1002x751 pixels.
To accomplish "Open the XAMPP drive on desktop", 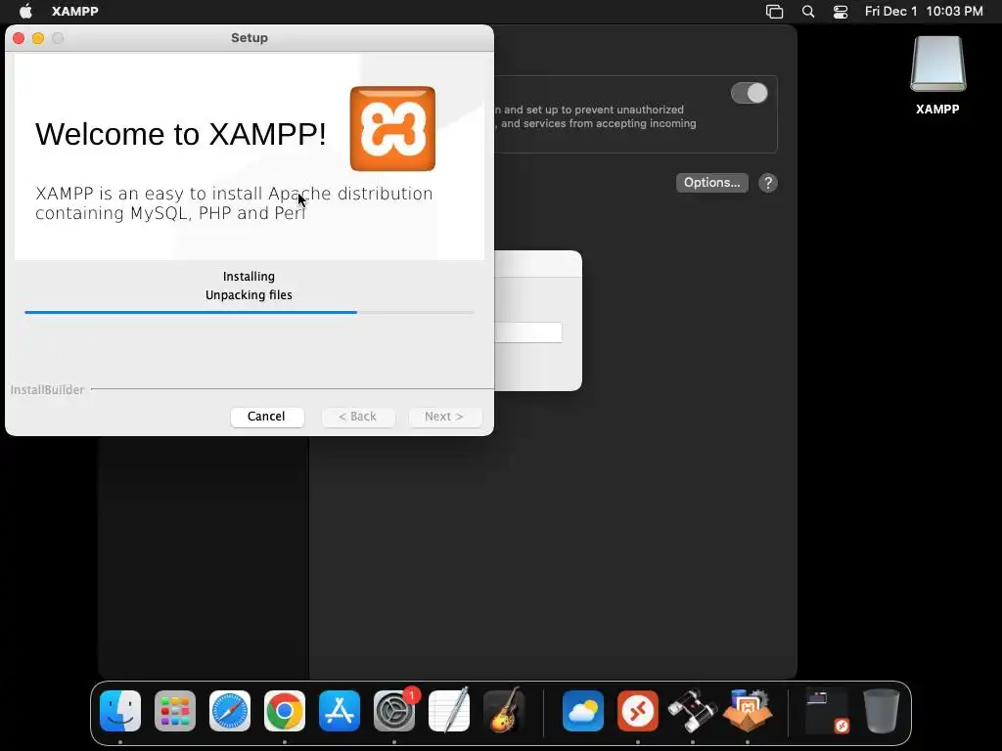I will point(937,75).
